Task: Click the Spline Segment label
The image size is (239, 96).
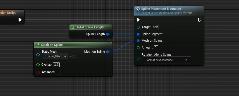Action: point(152,34)
